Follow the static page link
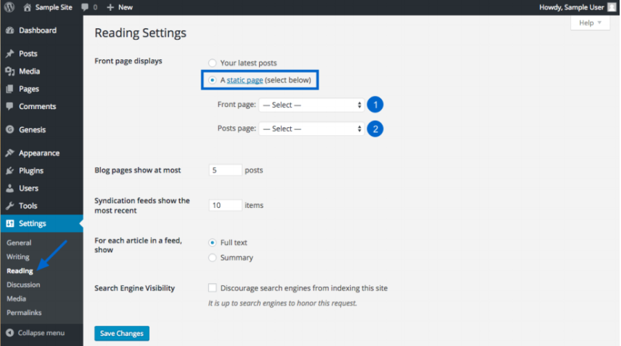The height and width of the screenshot is (346, 621). pyautogui.click(x=245, y=80)
